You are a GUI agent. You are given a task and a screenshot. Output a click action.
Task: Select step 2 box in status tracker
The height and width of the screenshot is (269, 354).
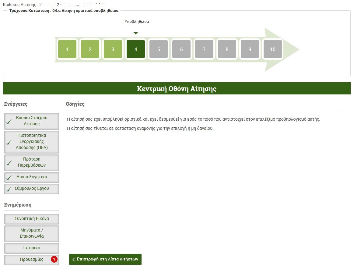tap(90, 49)
